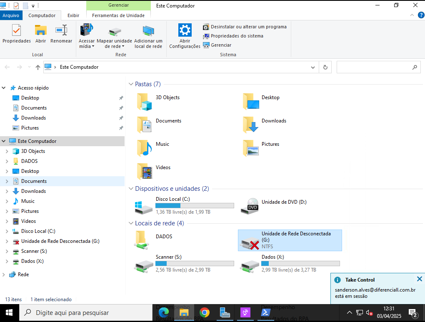Select the DADOS network location
This screenshot has width=425, height=322.
click(x=154, y=240)
